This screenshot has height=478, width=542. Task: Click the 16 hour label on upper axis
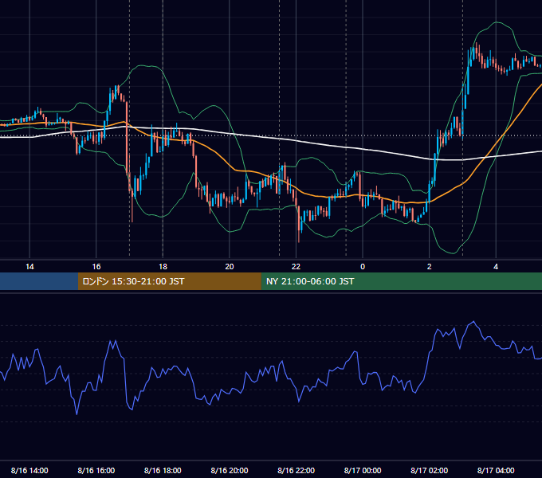[x=96, y=267]
